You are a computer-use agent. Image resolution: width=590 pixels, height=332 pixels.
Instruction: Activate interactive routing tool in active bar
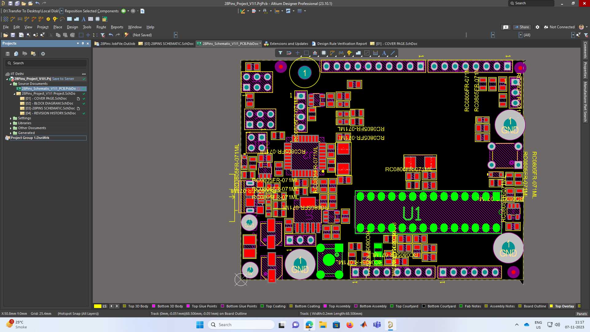click(x=332, y=53)
